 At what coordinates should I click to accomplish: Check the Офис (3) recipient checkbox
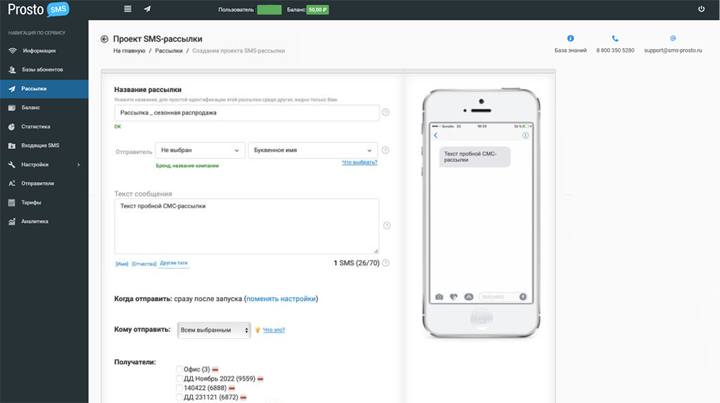point(179,369)
